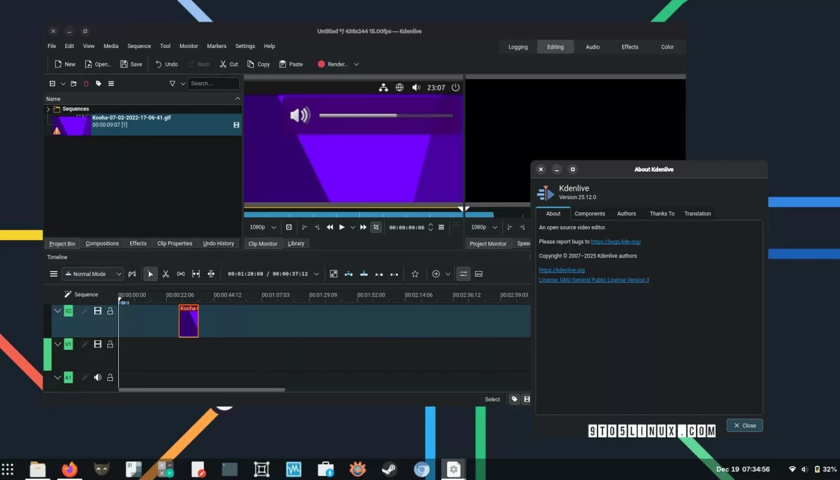Expand the Sequences folder in Project Bin
The height and width of the screenshot is (480, 840).
tap(48, 109)
